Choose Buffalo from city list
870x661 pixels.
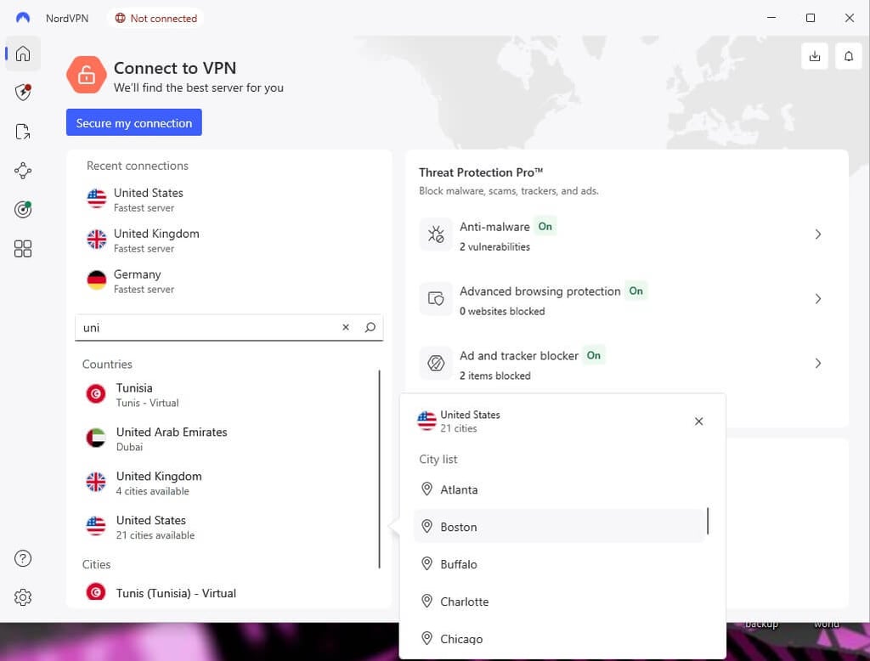tap(559, 564)
